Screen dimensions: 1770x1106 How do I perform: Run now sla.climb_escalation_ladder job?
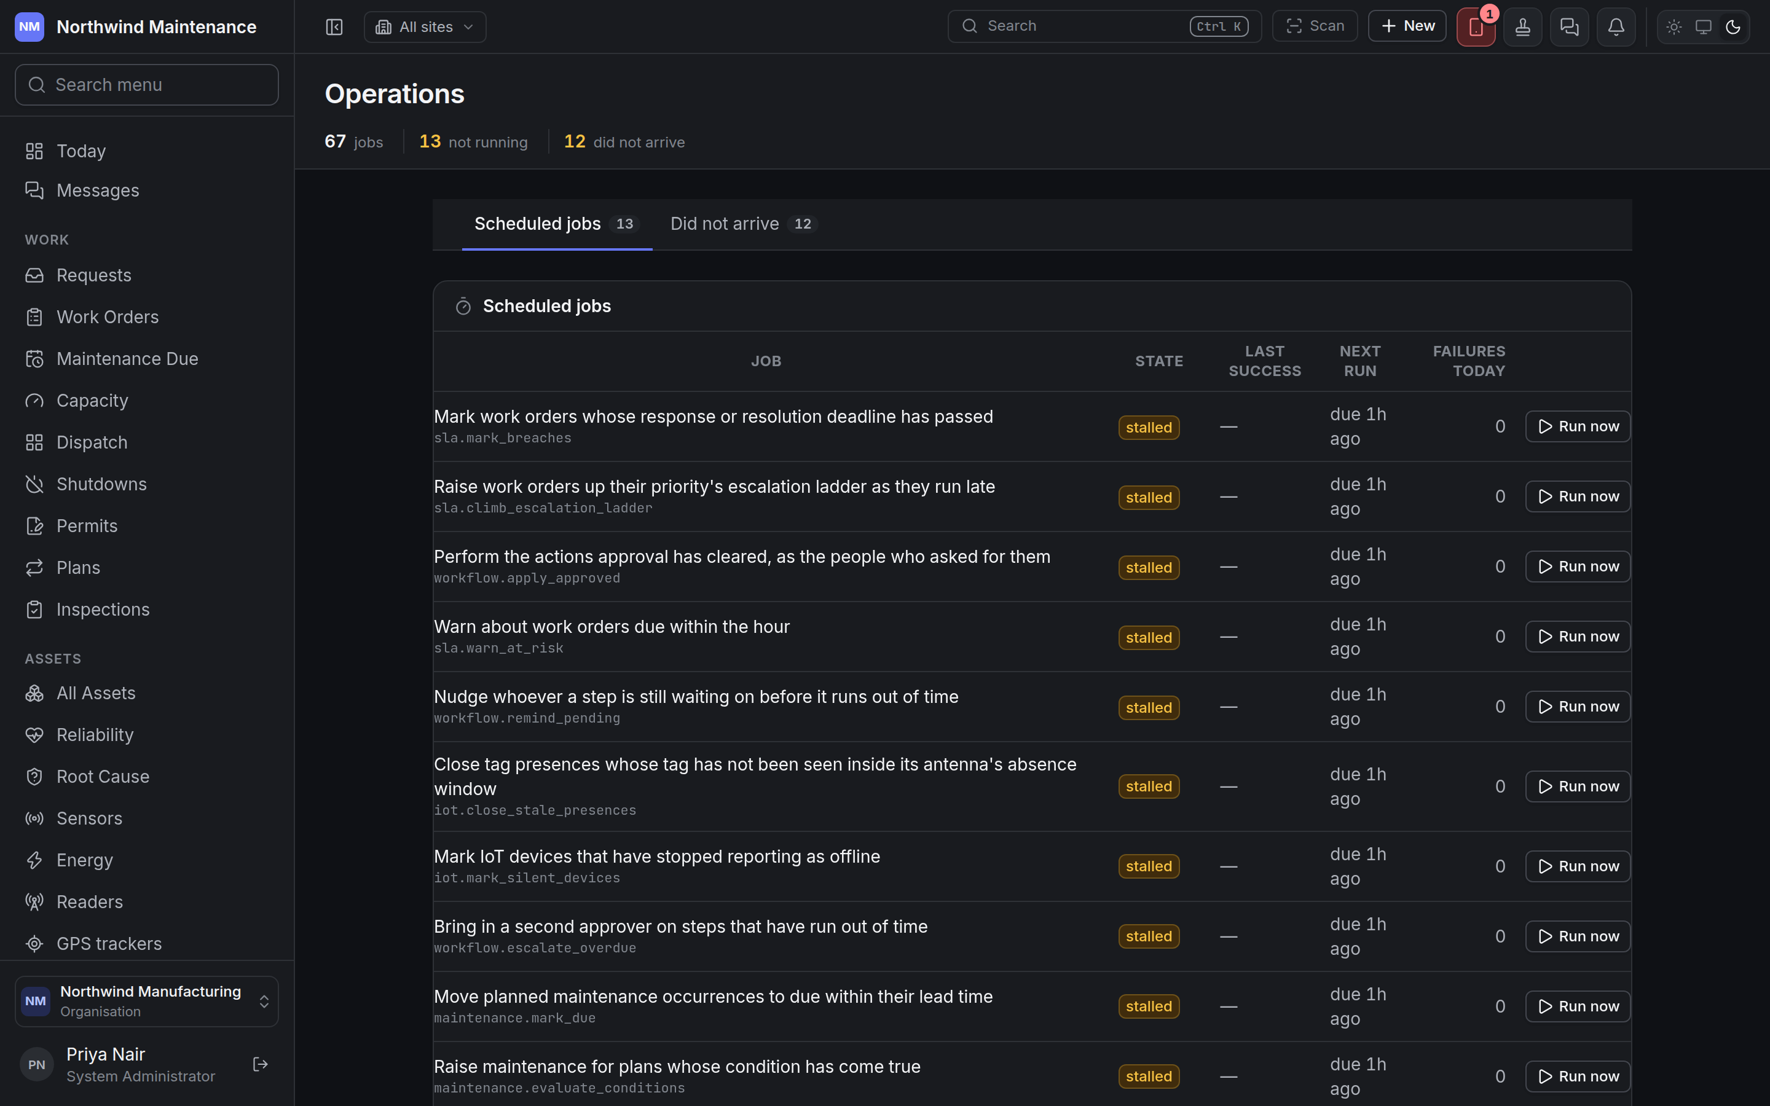click(1578, 496)
